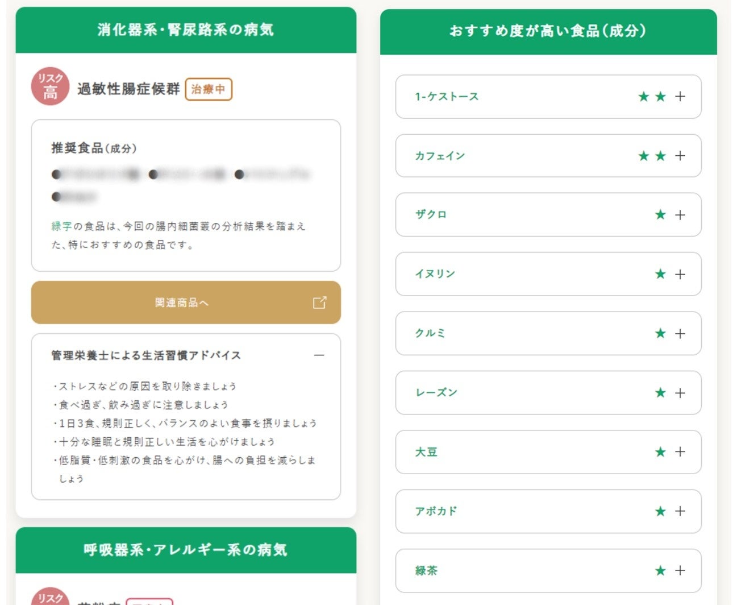Open レーズン details via plus icon
Viewport: 733px width, 605px height.
[x=680, y=393]
